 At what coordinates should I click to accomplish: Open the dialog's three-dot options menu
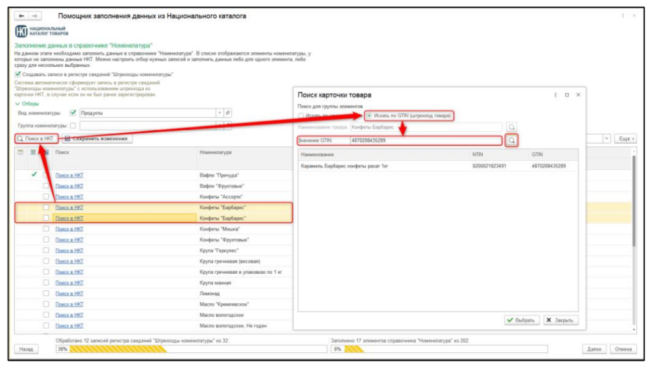point(555,95)
